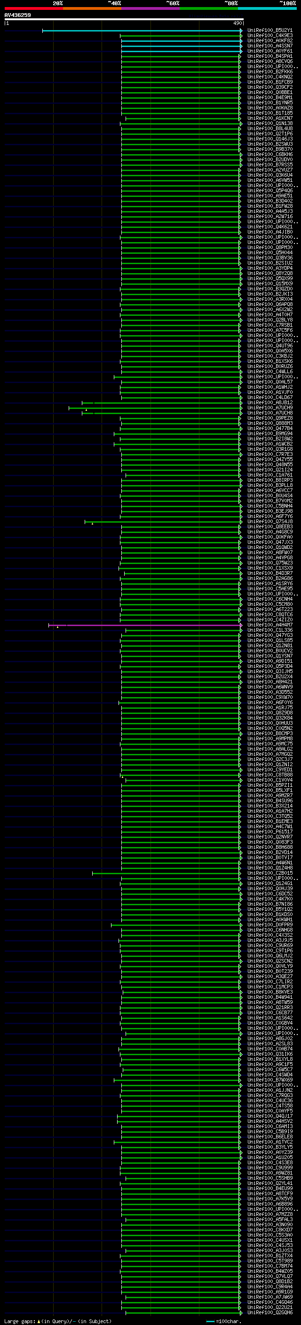Select hit label UniRef100_Q22U21

click(269, 1308)
